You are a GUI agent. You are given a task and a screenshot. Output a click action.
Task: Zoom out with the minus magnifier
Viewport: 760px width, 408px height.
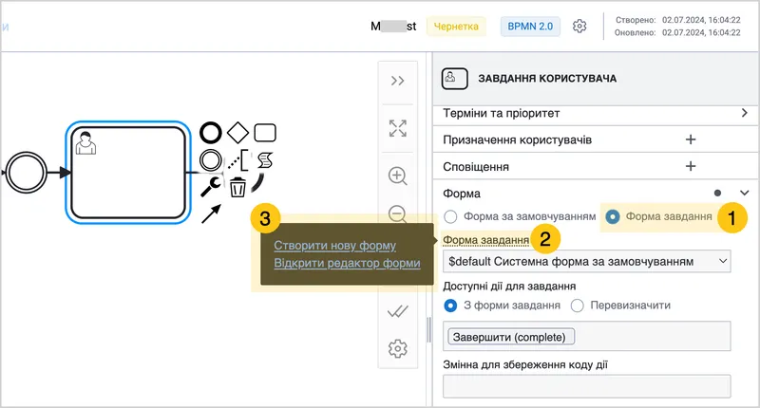397,213
